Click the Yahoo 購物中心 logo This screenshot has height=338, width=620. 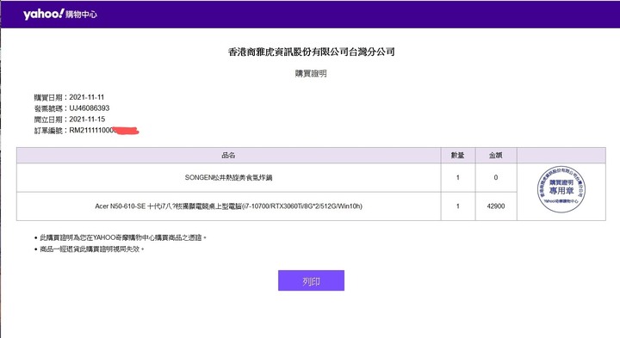point(60,15)
